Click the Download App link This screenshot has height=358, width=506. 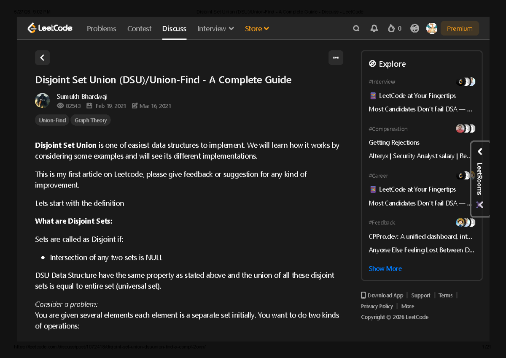[385, 296]
